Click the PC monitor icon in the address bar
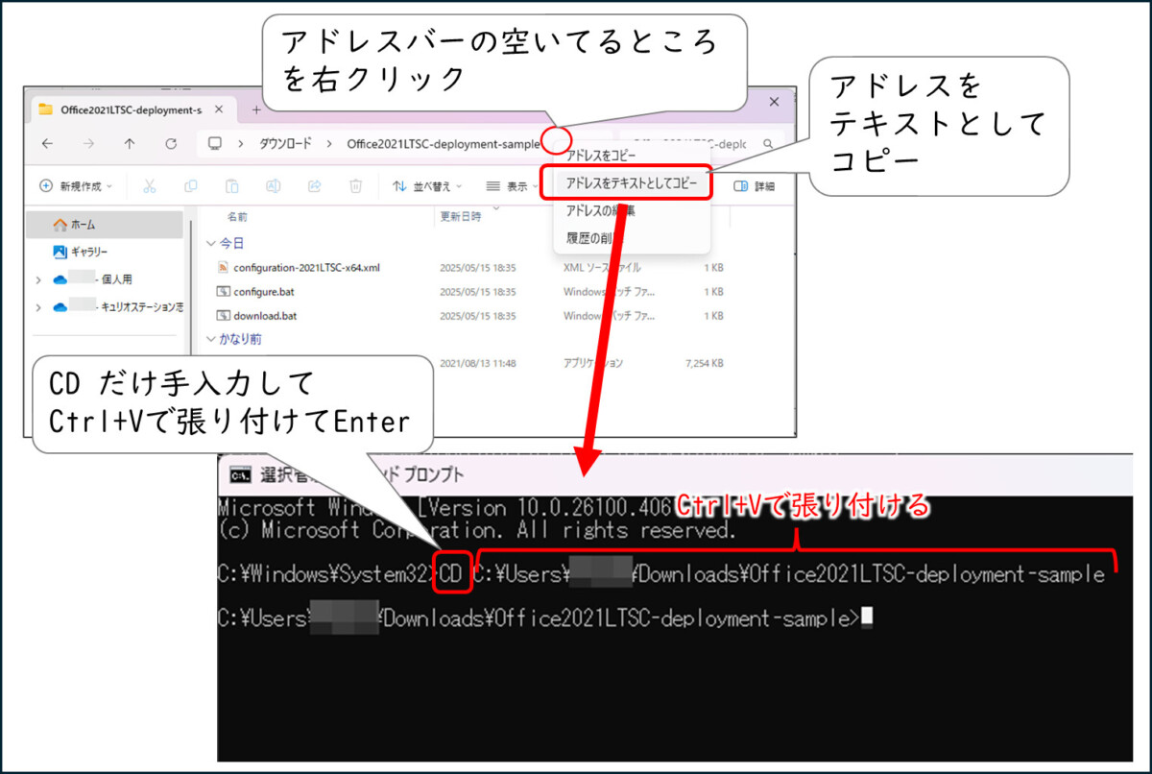 pyautogui.click(x=215, y=144)
